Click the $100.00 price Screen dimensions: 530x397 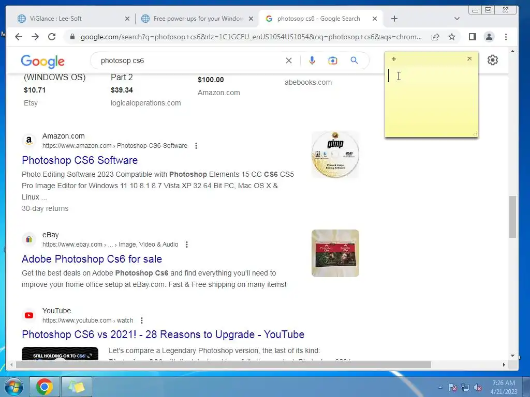click(x=211, y=80)
